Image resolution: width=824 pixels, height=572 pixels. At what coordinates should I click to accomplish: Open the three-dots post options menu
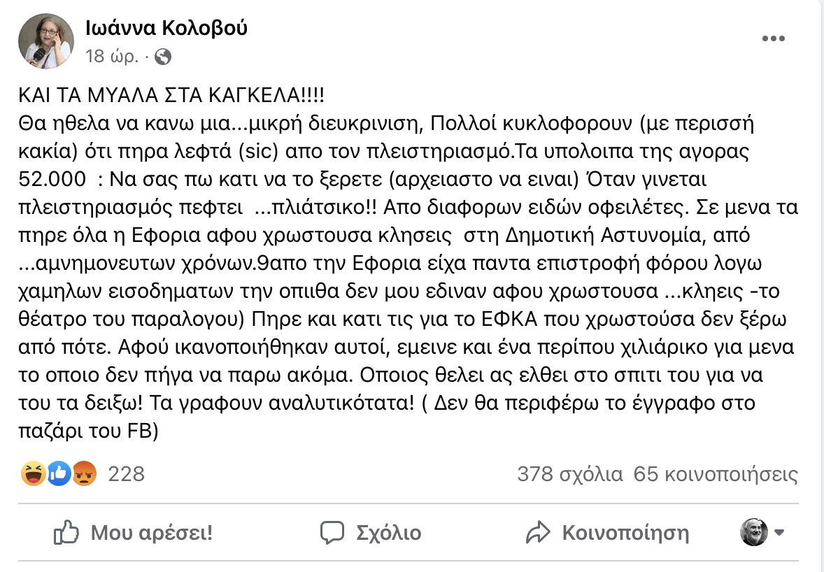click(x=773, y=38)
